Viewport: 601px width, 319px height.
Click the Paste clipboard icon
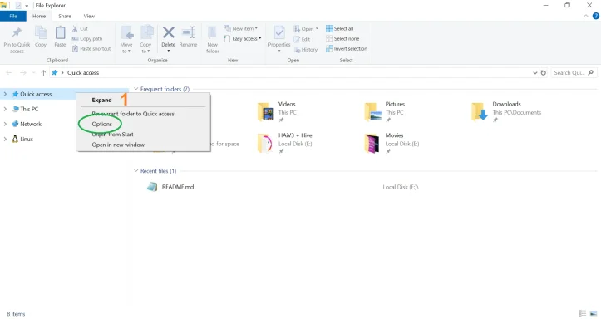click(60, 33)
